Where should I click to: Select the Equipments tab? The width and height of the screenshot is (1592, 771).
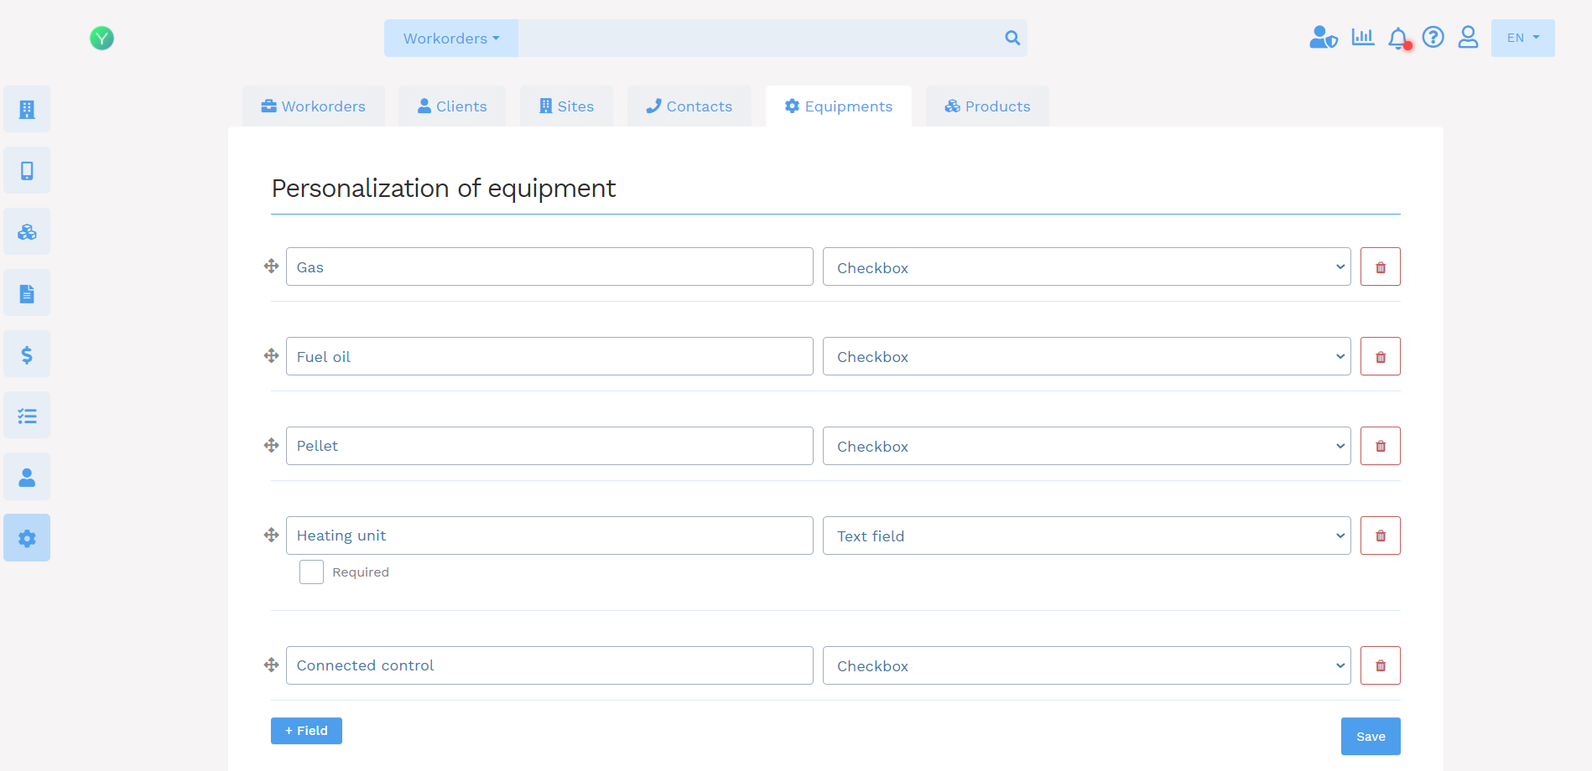tap(839, 106)
